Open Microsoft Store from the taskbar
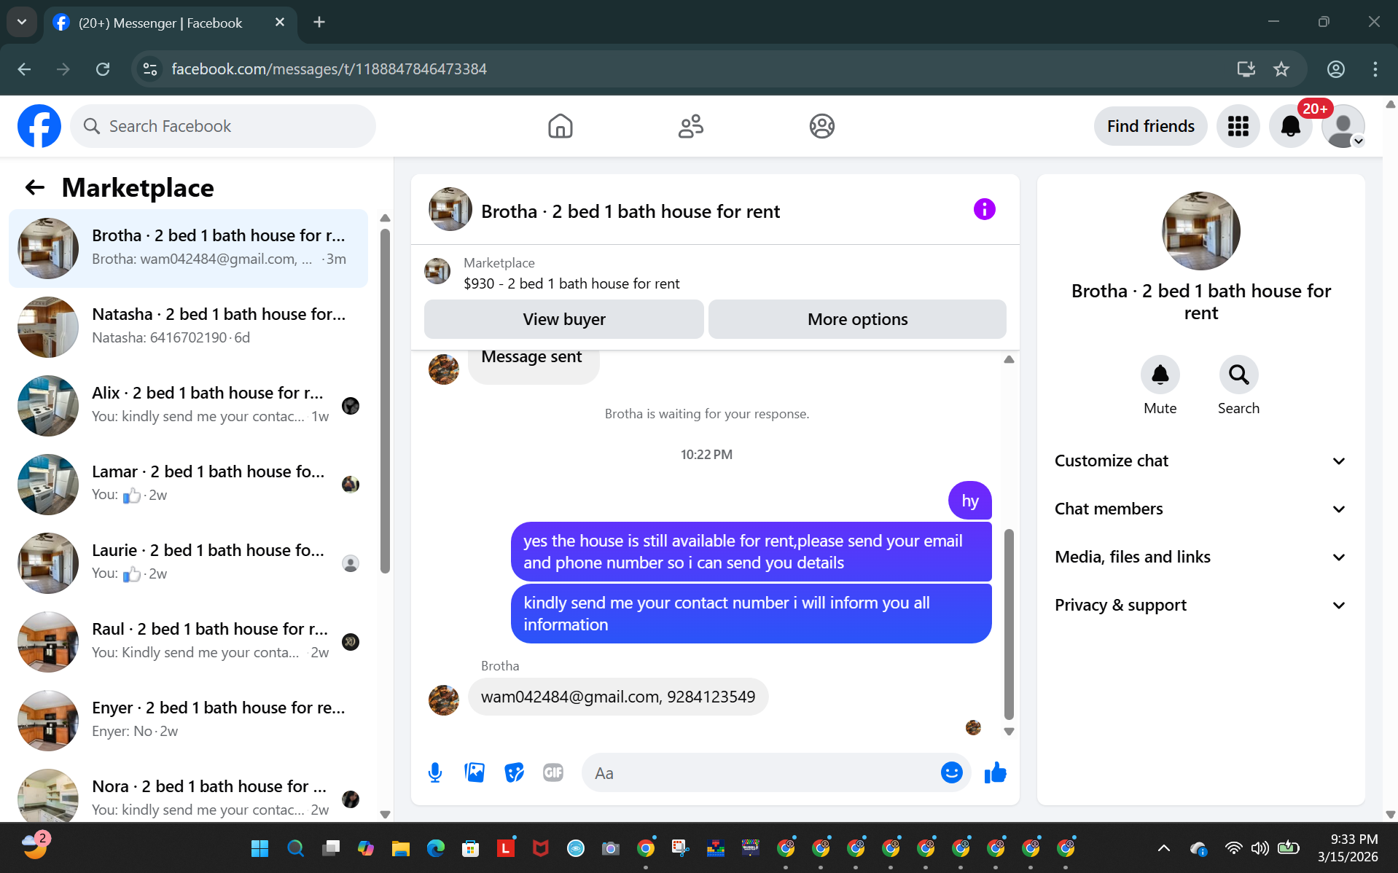This screenshot has width=1398, height=873. coord(470,847)
